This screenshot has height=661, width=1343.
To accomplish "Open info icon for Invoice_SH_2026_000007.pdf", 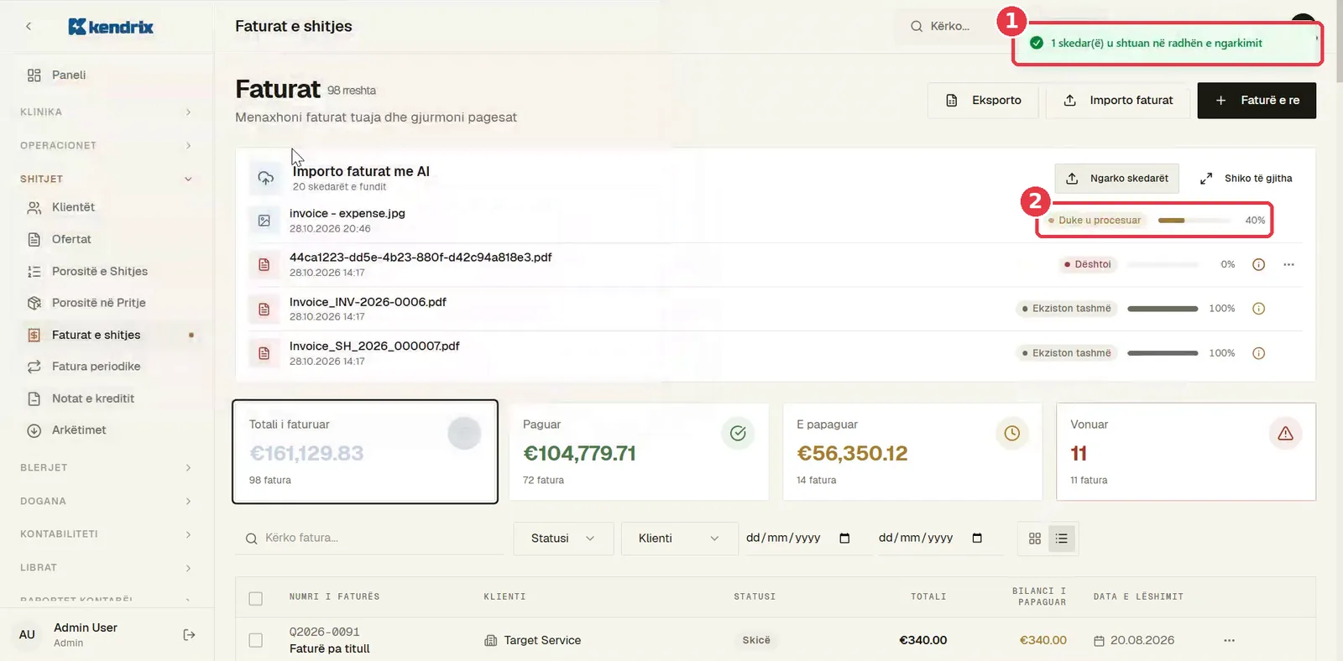I will (x=1258, y=353).
